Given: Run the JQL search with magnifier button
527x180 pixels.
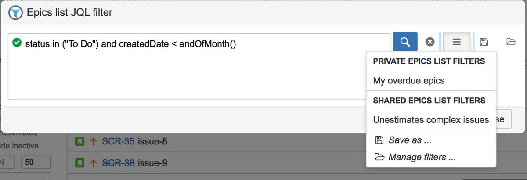Looking at the screenshot, I should tap(405, 42).
